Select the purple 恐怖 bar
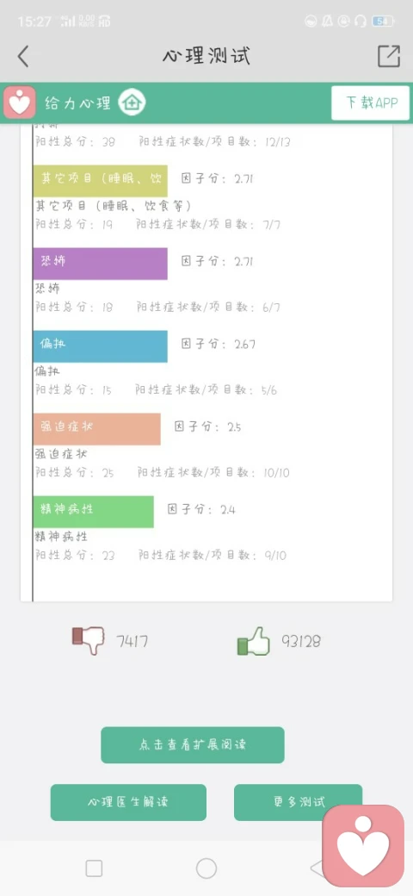 click(101, 264)
